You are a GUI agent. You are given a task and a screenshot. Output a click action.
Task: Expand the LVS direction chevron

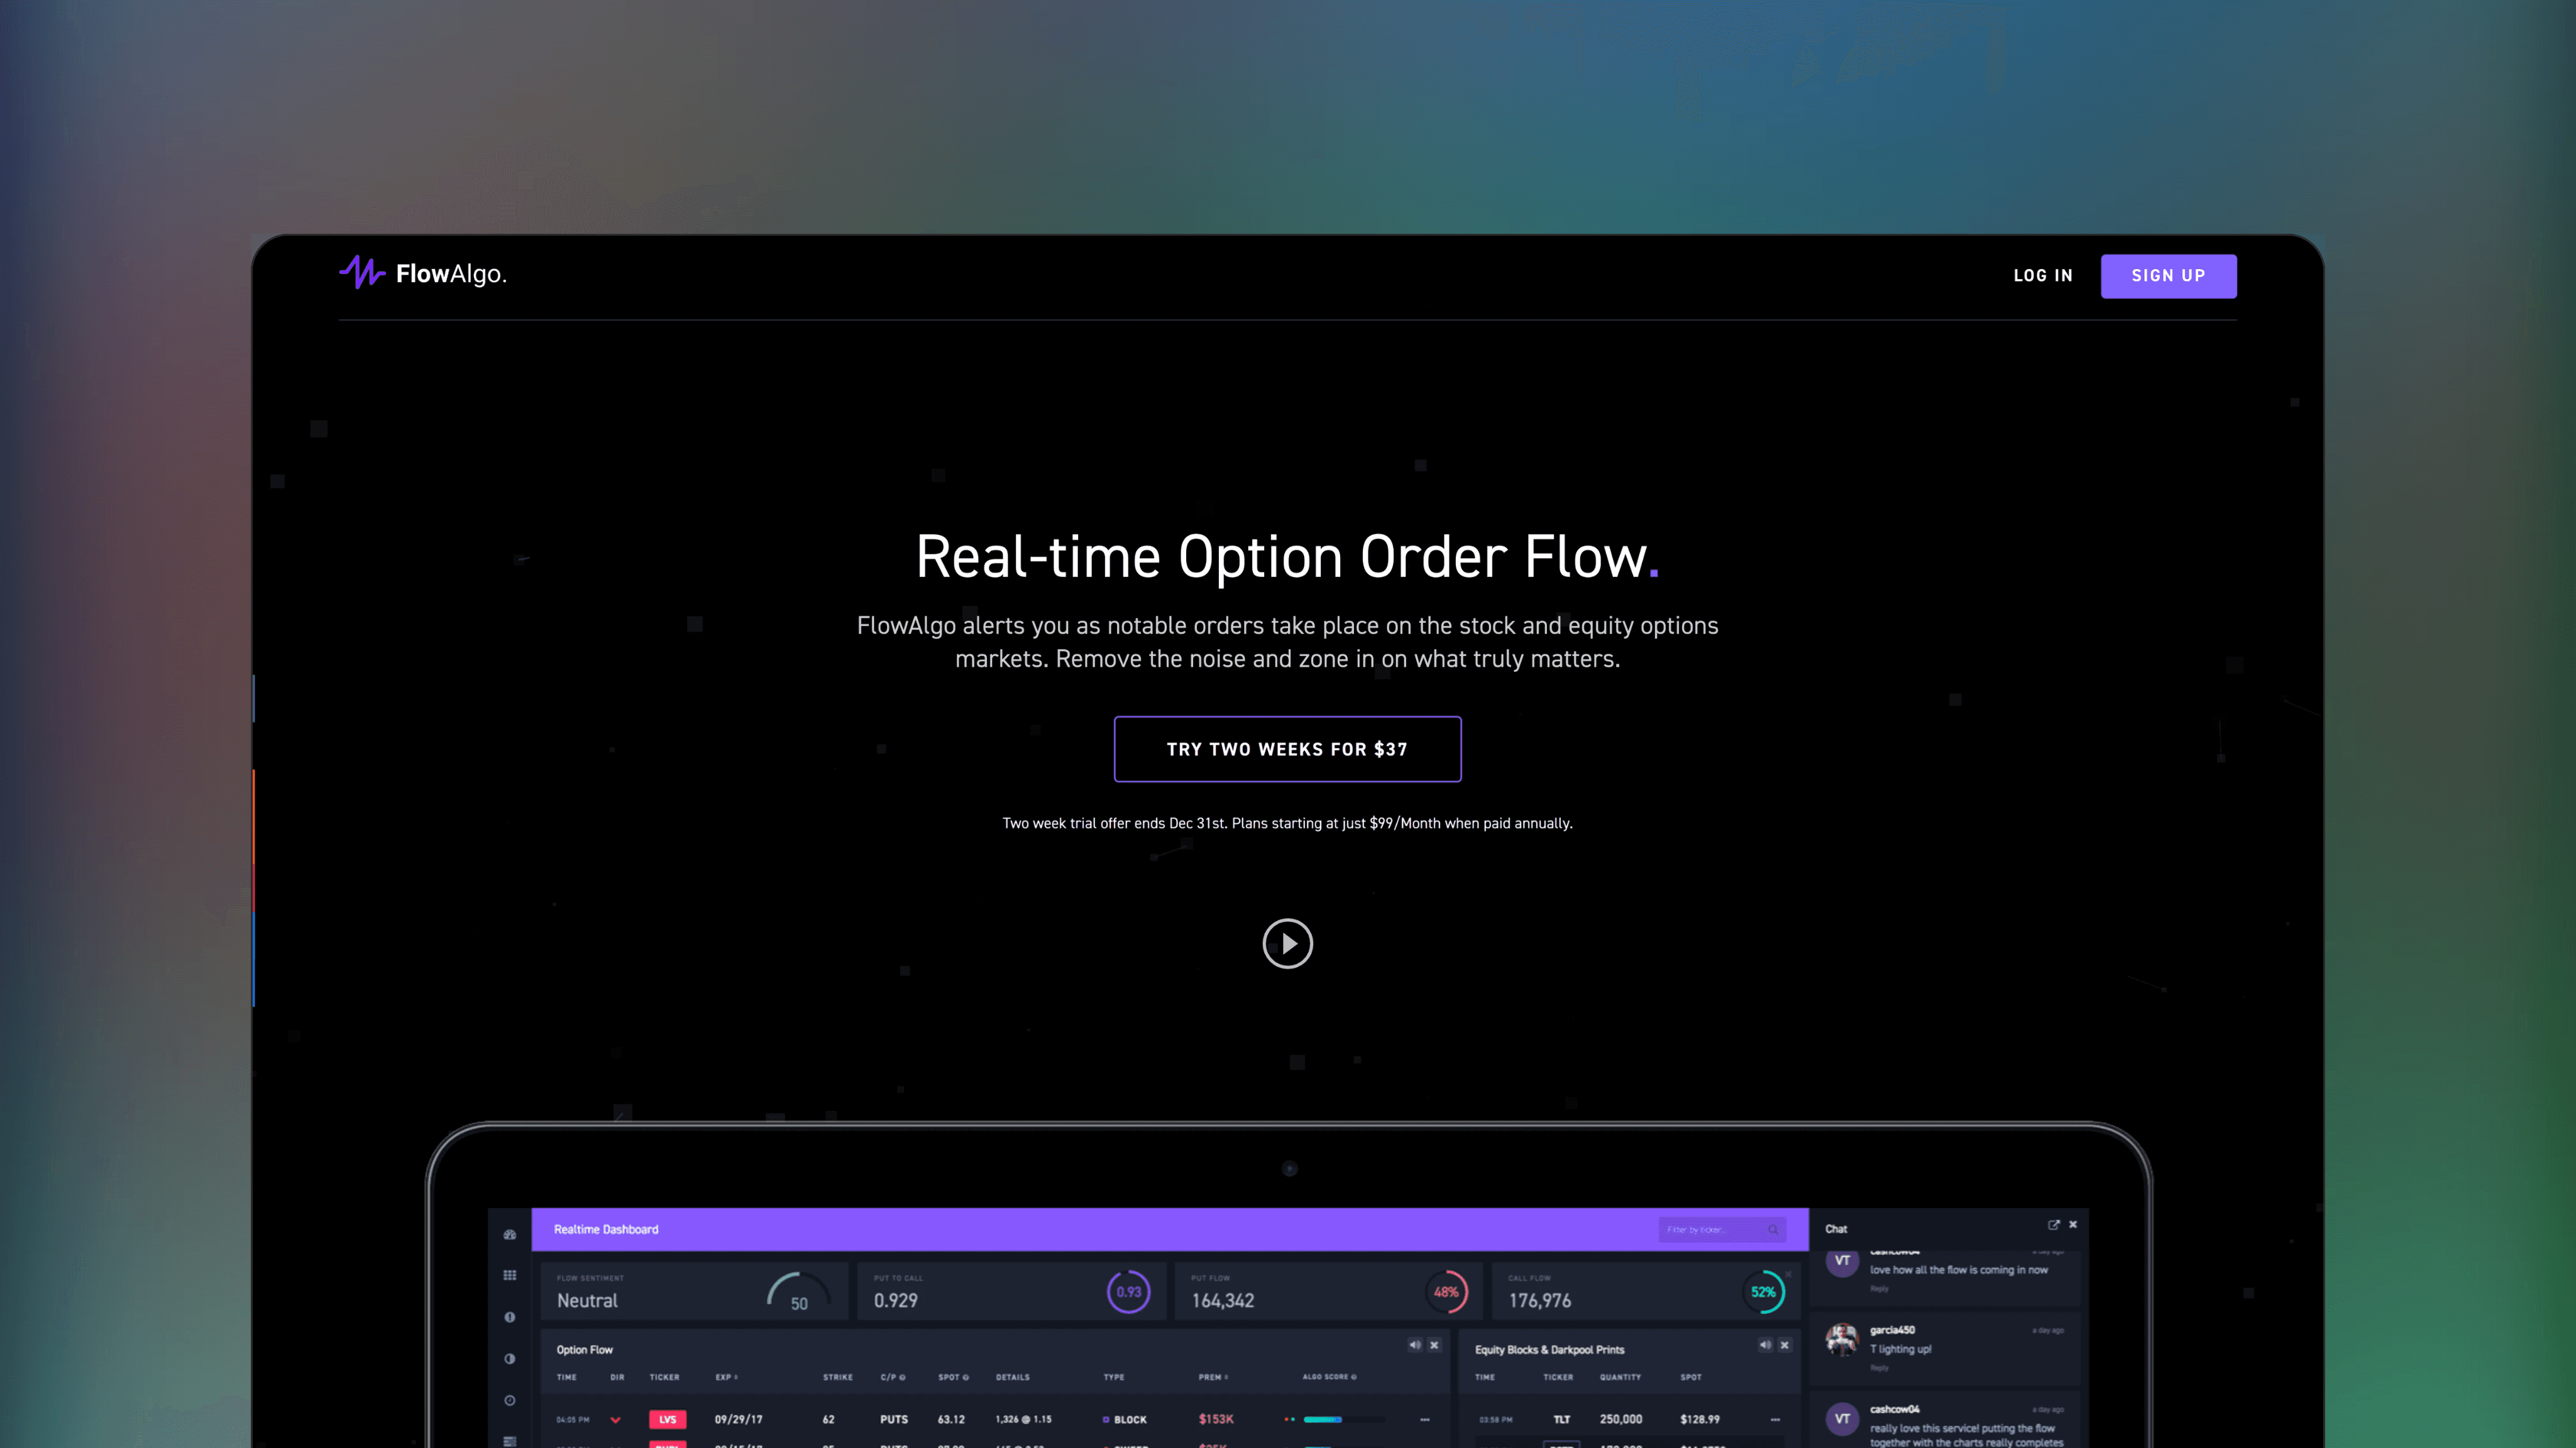pos(615,1419)
